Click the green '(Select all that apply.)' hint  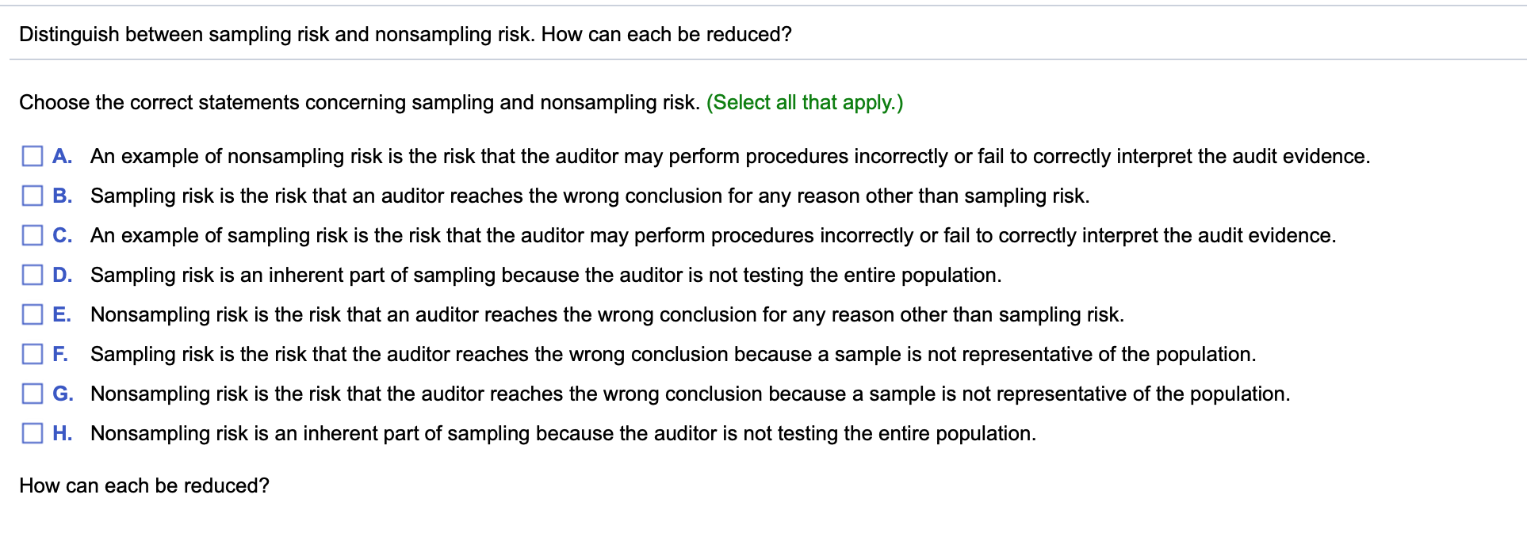click(805, 102)
